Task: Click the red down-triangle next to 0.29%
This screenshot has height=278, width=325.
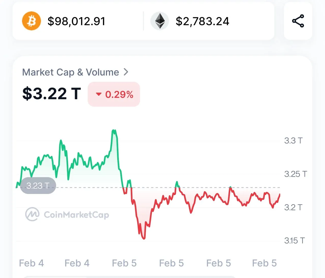Action: tap(99, 94)
